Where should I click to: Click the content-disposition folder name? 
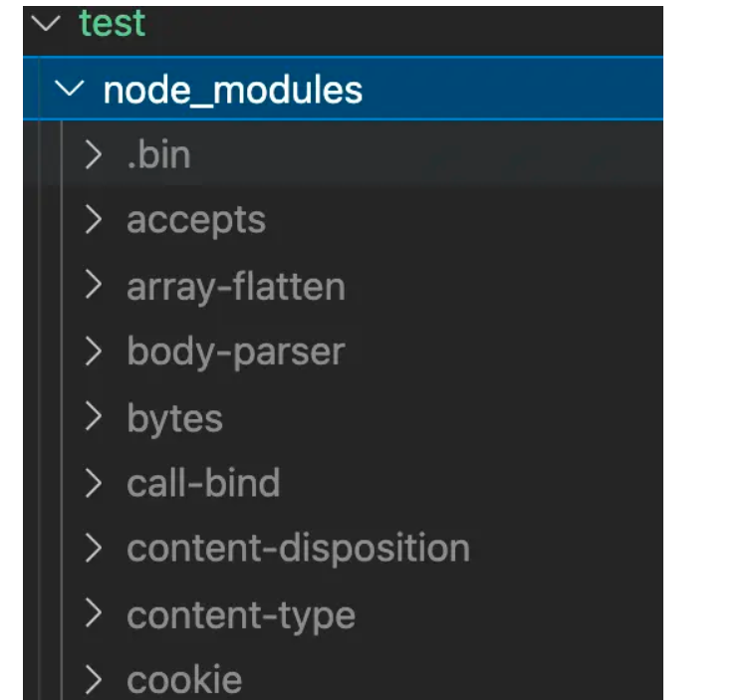click(x=298, y=549)
